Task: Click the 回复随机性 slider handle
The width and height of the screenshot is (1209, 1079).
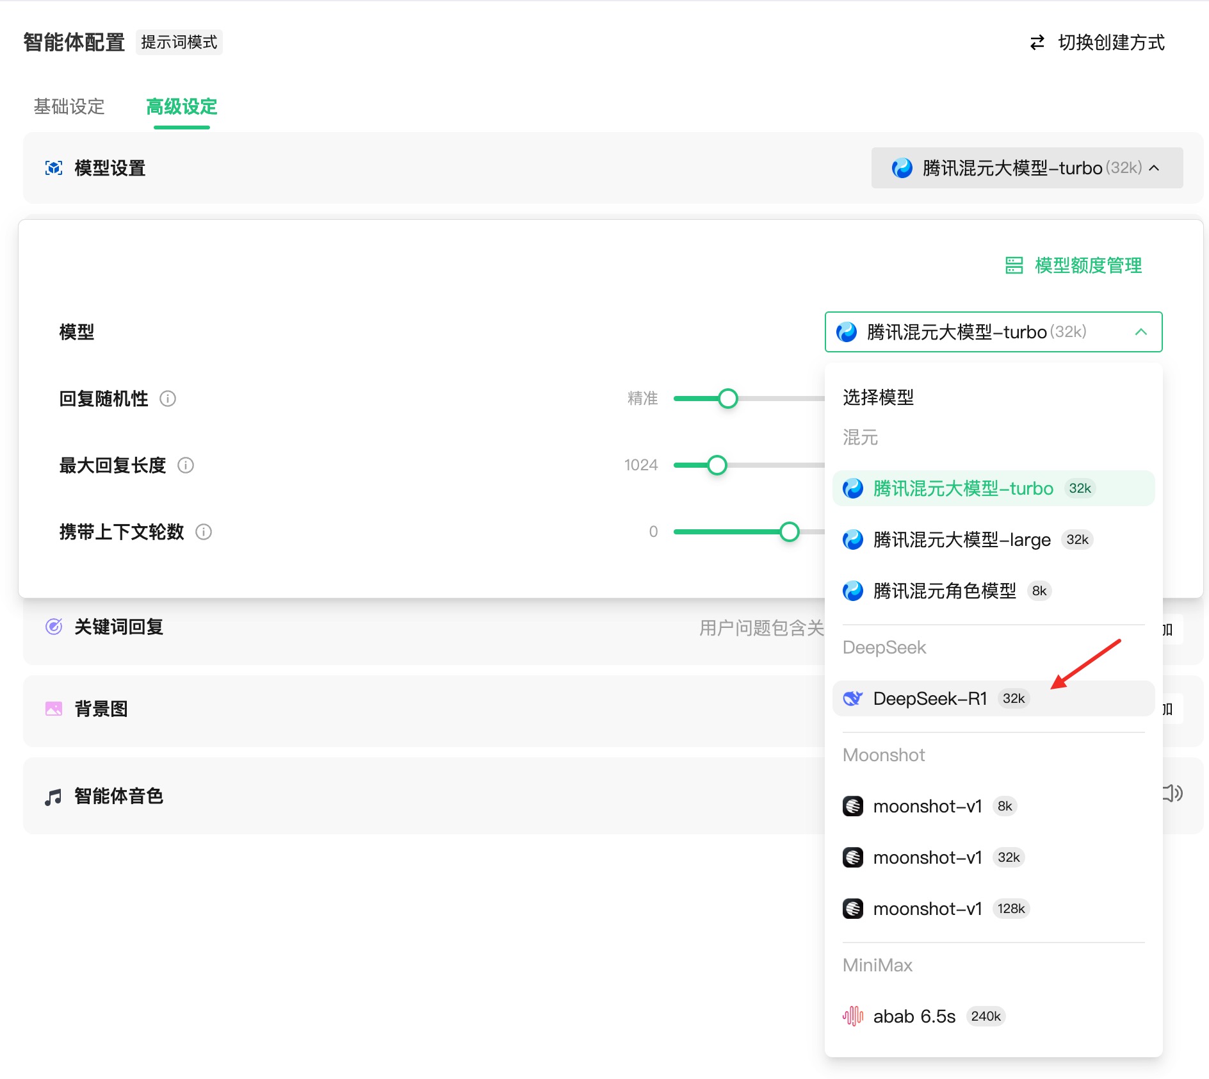Action: click(728, 399)
